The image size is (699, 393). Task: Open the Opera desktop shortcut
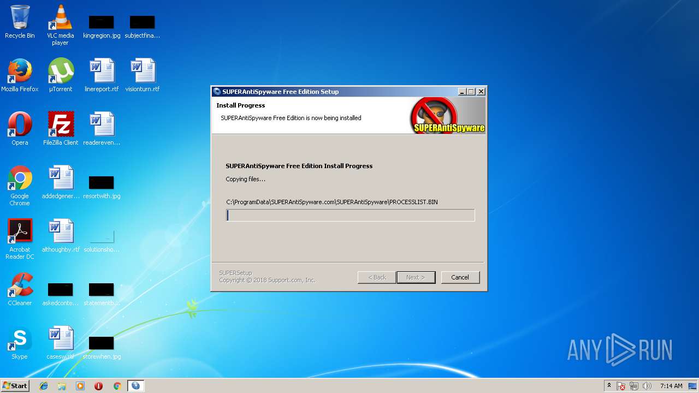point(20,129)
